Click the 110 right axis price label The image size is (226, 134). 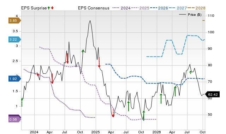211,15
